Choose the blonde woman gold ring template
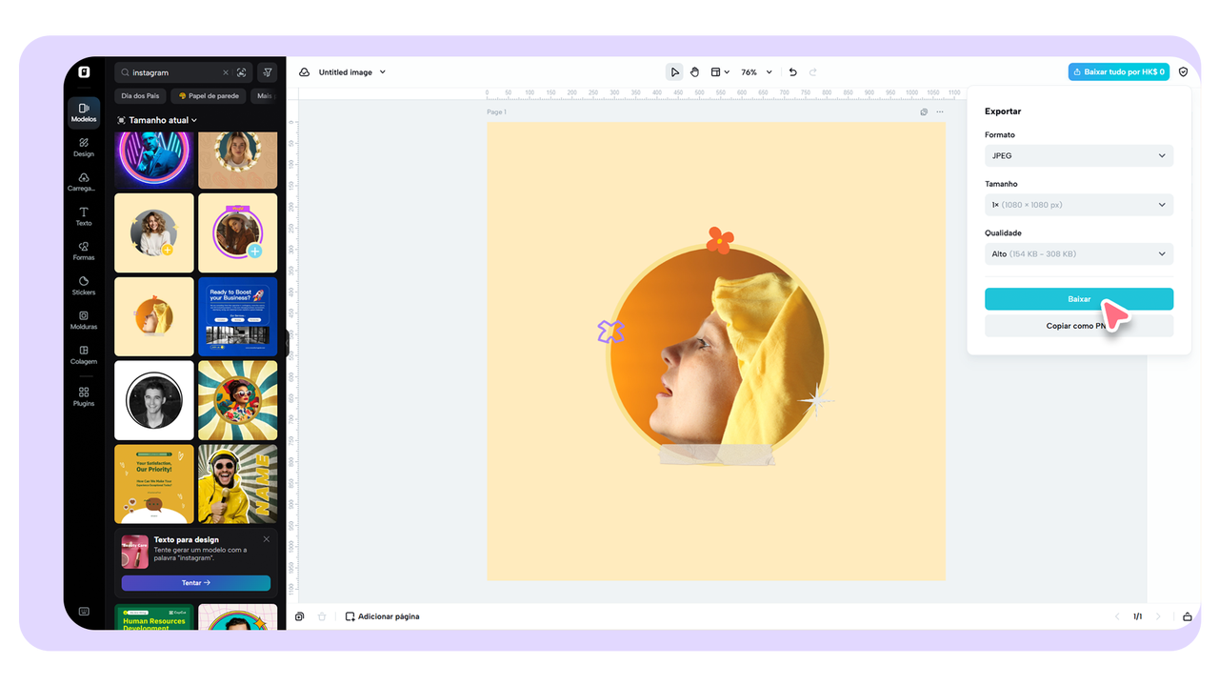Screen dimensions: 1219x686 point(238,160)
